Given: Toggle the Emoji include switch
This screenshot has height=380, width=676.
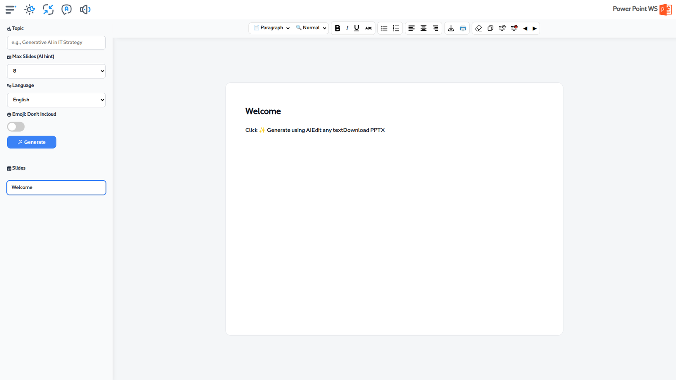Looking at the screenshot, I should point(16,127).
